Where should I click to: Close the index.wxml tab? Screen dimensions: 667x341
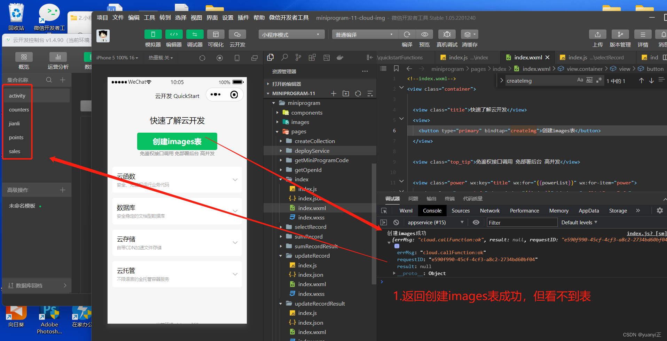click(548, 57)
